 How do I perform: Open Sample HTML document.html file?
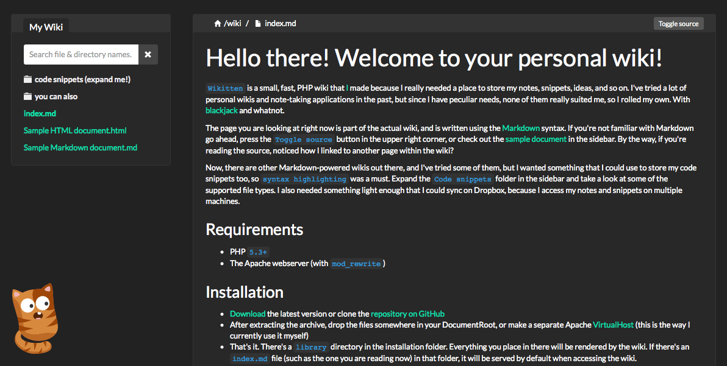(x=75, y=130)
